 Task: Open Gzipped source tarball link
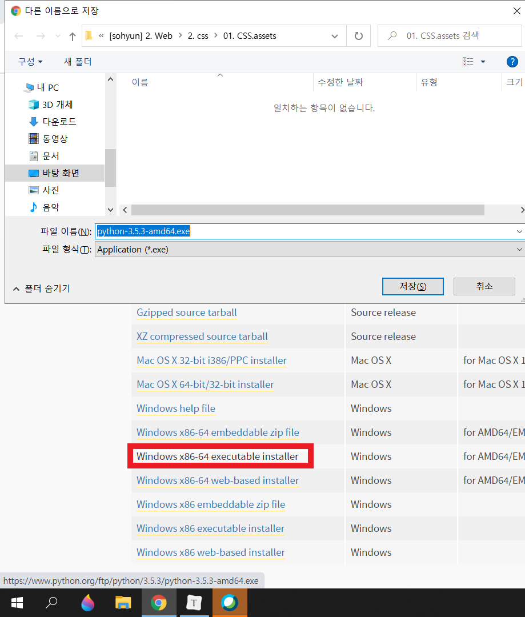pos(187,312)
